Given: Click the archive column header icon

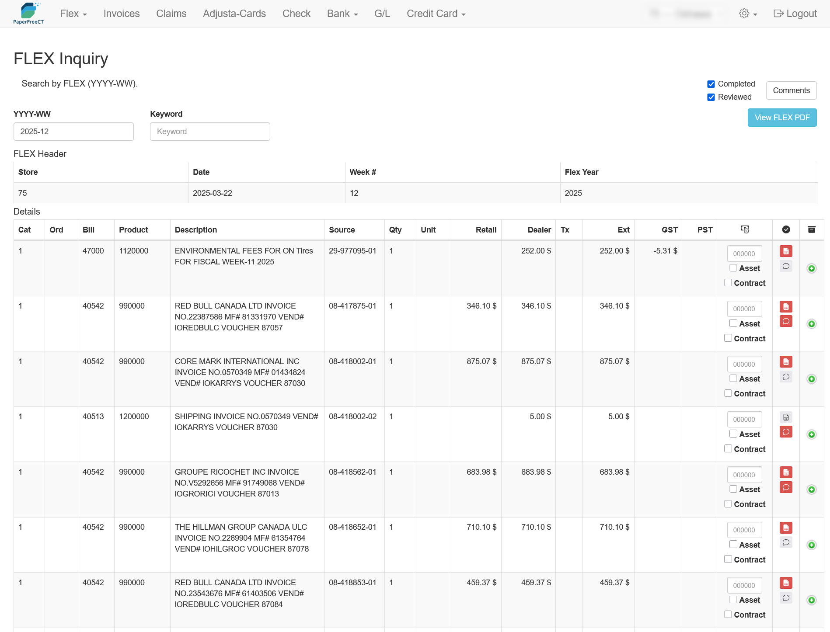Looking at the screenshot, I should [811, 229].
